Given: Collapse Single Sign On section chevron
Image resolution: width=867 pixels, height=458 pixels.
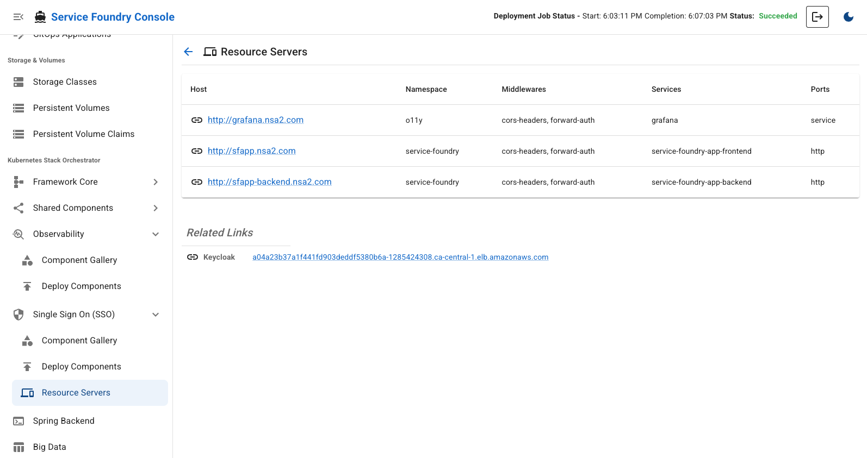Looking at the screenshot, I should (x=156, y=315).
